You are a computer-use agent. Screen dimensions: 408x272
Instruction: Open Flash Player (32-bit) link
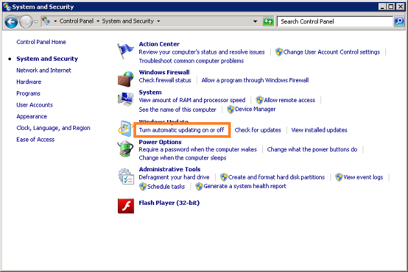(169, 203)
